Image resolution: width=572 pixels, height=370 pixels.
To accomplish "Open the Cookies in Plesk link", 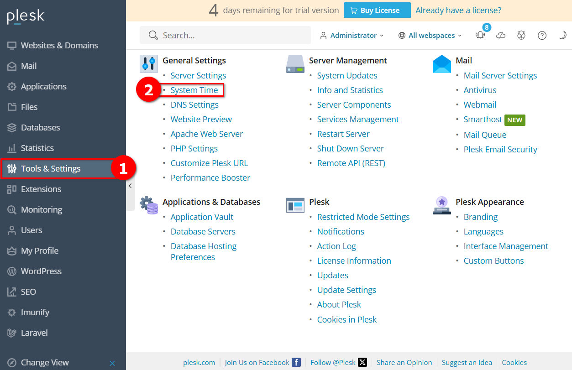I will [x=347, y=320].
